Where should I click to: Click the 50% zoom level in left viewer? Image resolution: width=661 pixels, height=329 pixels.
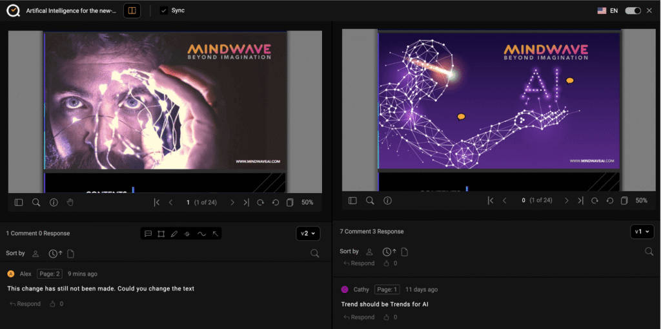307,202
